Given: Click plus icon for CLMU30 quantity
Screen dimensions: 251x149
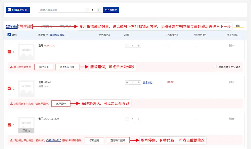Looking at the screenshot, I should [x=139, y=46].
